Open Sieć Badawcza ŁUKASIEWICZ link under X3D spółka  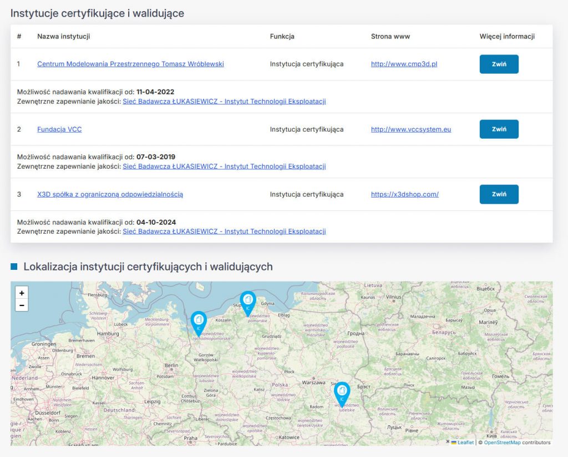(224, 232)
